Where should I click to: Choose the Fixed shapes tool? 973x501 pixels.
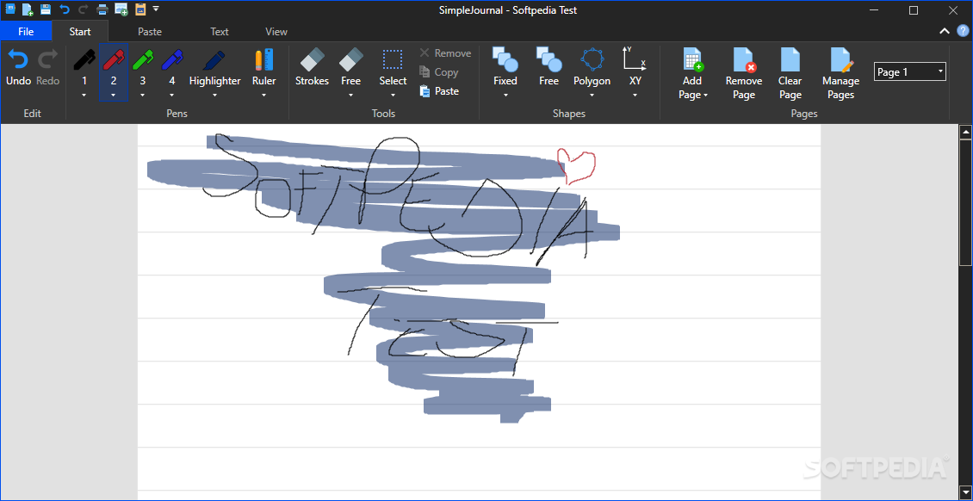pyautogui.click(x=505, y=67)
